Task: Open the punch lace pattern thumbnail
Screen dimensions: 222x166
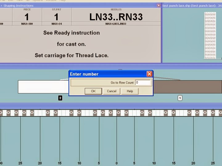Action: pyautogui.click(x=210, y=35)
